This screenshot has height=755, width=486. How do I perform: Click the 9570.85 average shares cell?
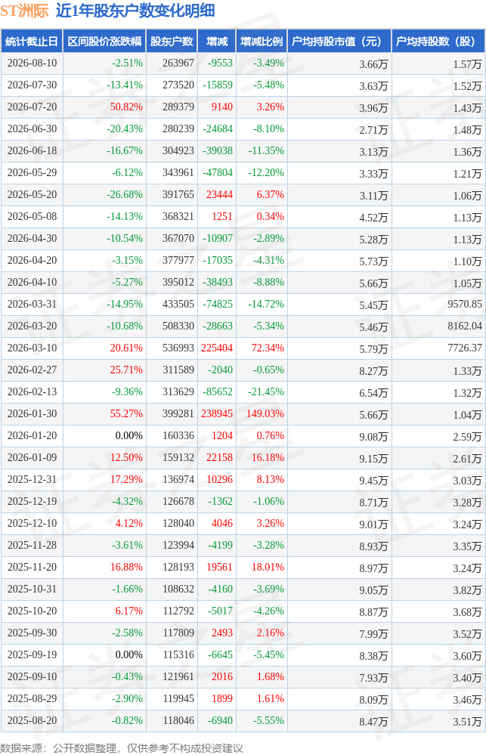[x=465, y=304]
